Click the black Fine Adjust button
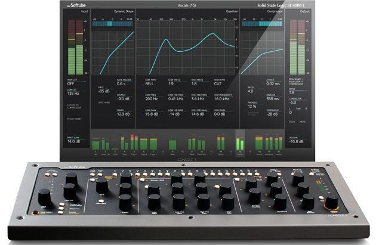This screenshot has height=245, width=376. pyautogui.click(x=35, y=212)
